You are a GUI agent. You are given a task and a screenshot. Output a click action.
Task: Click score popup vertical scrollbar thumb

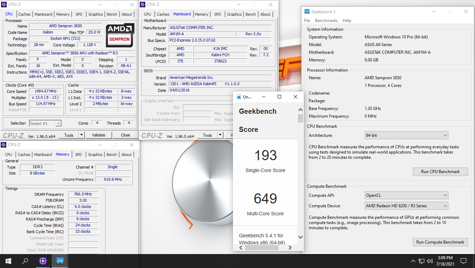(x=300, y=118)
